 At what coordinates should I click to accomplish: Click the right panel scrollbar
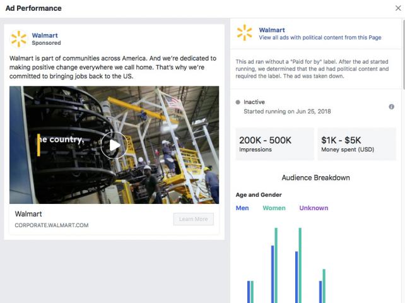(x=402, y=57)
